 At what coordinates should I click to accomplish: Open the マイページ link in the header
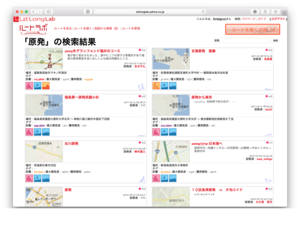click(249, 19)
